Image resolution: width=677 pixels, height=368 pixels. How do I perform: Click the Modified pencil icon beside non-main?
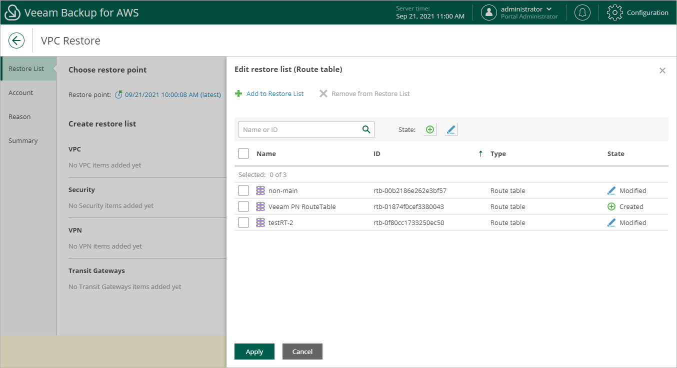click(x=611, y=190)
